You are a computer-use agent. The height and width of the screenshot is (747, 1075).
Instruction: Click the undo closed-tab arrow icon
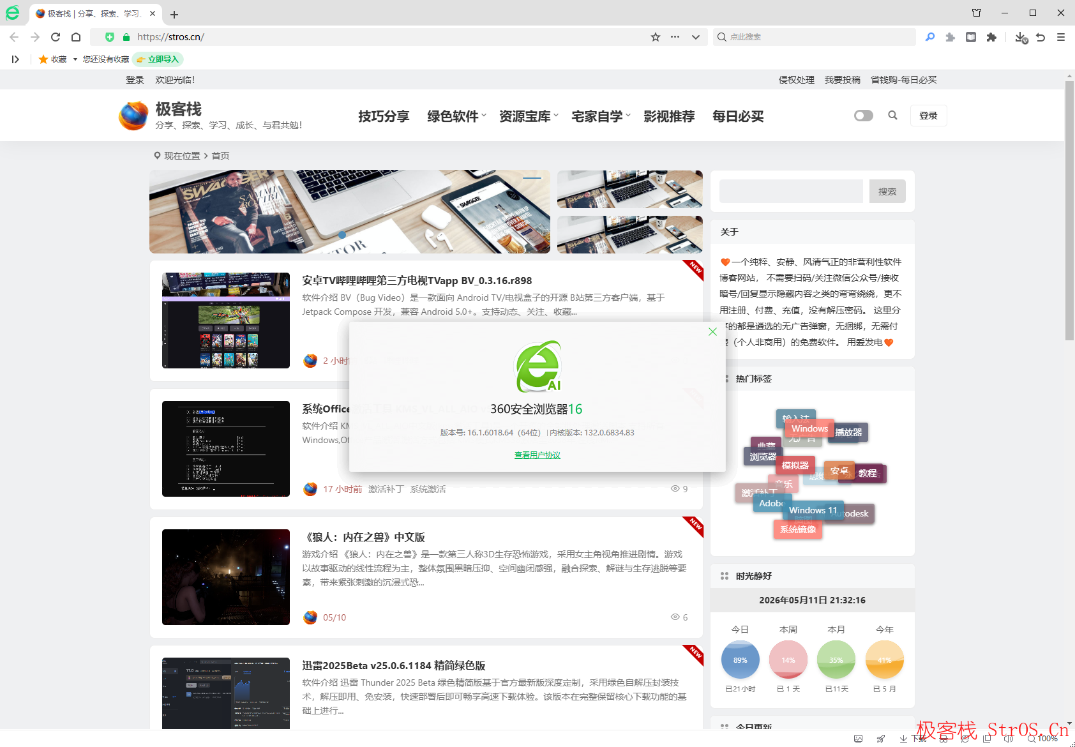tap(1041, 37)
